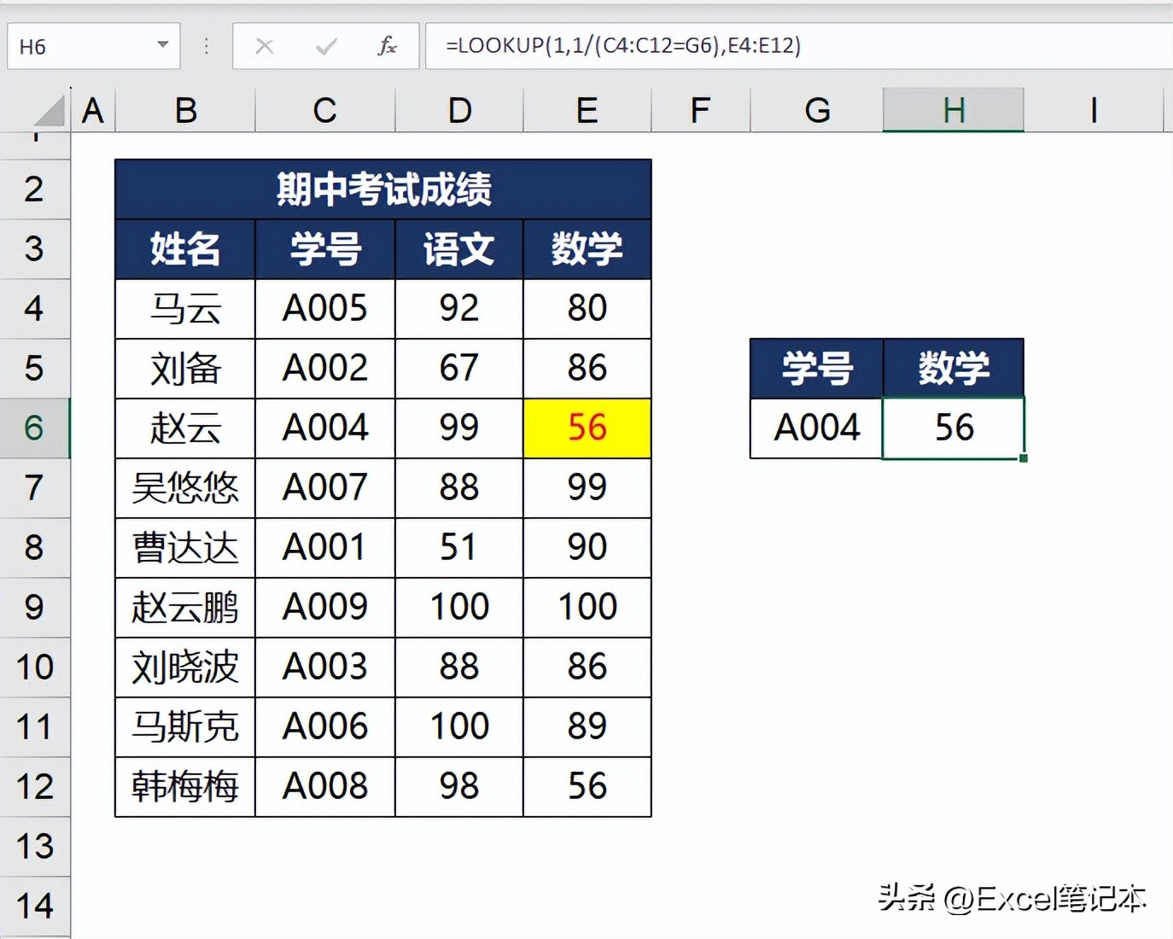
Task: Click the 语文 header cell
Action: click(x=459, y=249)
